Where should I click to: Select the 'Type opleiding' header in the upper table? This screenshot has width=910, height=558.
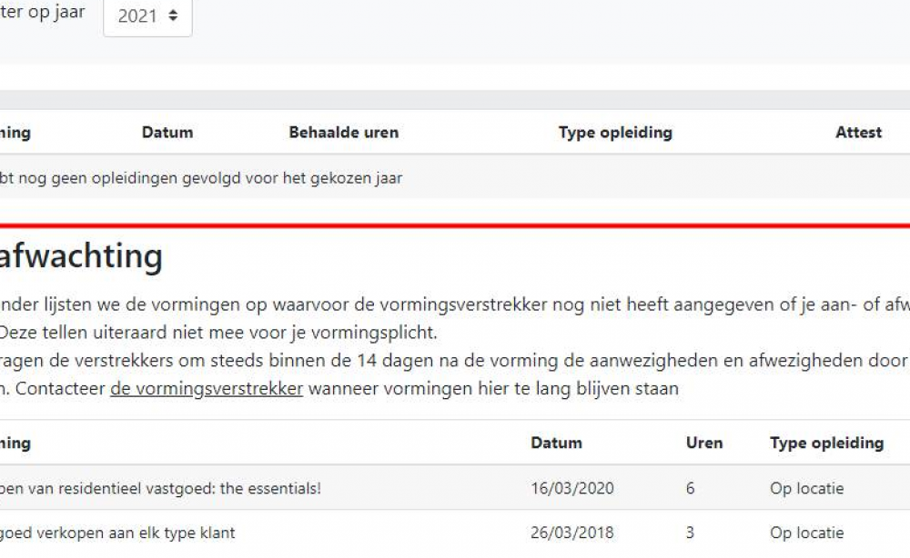[615, 132]
